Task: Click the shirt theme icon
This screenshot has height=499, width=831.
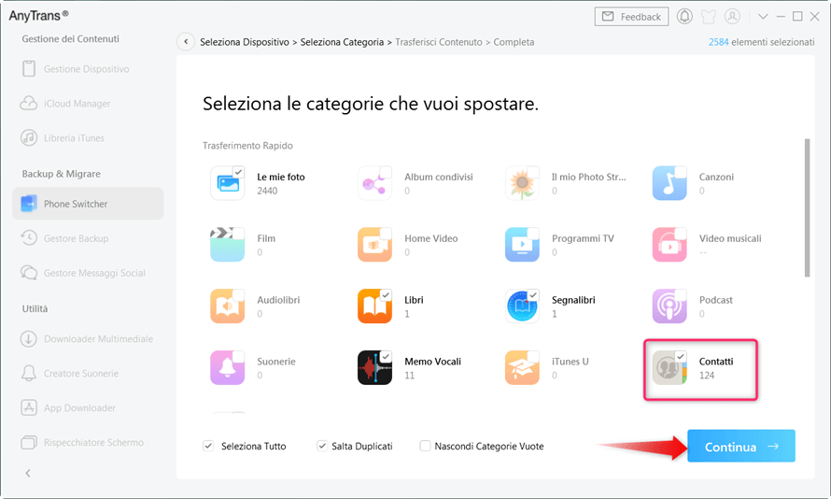Action: pos(709,17)
